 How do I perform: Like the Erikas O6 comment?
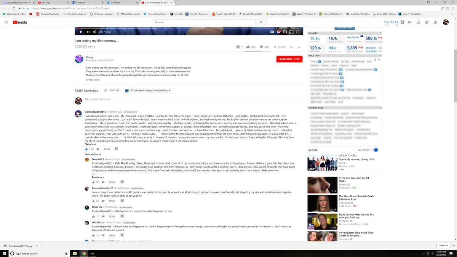tap(94, 216)
